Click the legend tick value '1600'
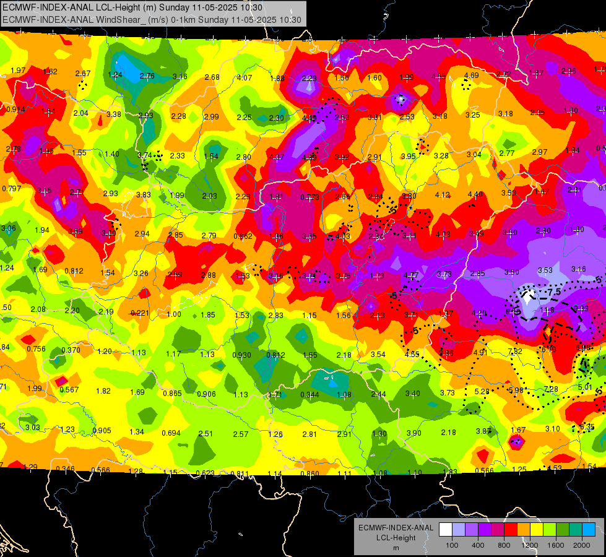This screenshot has height=557, width=606. click(x=555, y=545)
